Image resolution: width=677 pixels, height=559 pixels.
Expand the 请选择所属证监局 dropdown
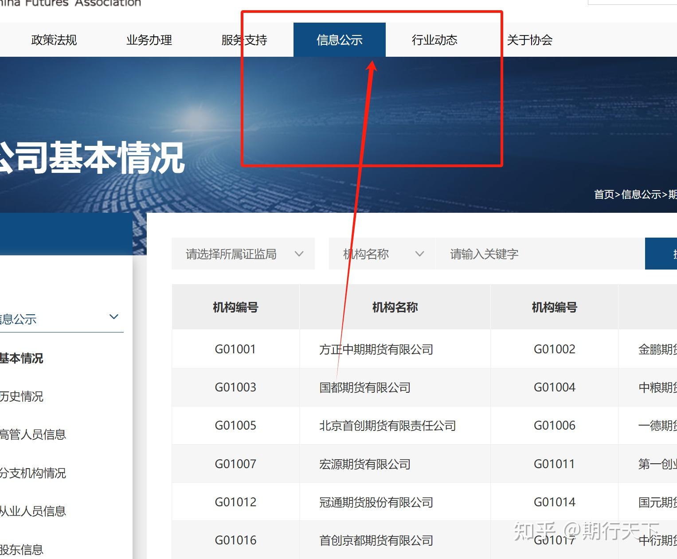[243, 254]
